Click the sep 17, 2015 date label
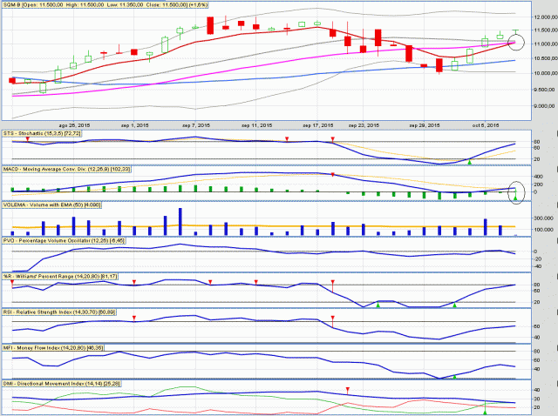Viewport: 558px width, 416px height. coord(318,125)
